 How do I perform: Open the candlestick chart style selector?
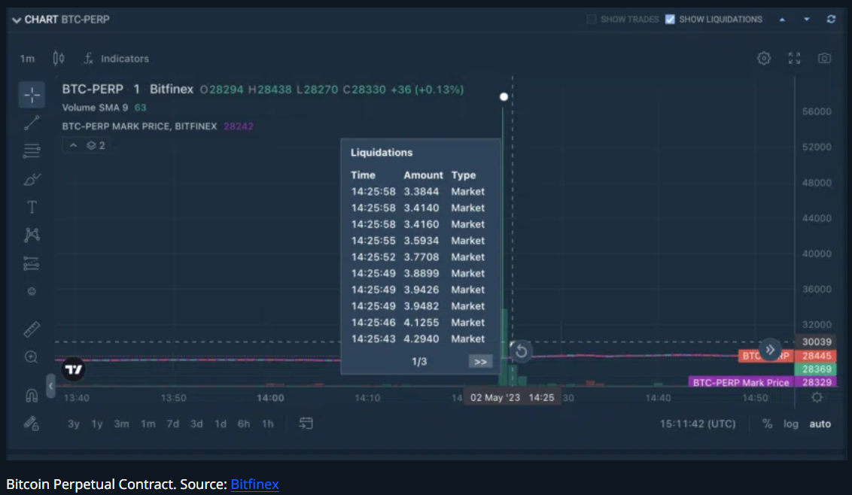pyautogui.click(x=59, y=58)
